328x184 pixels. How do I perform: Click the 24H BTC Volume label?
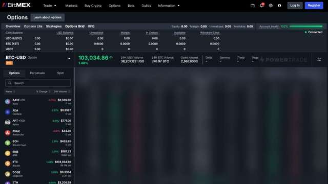(162, 58)
